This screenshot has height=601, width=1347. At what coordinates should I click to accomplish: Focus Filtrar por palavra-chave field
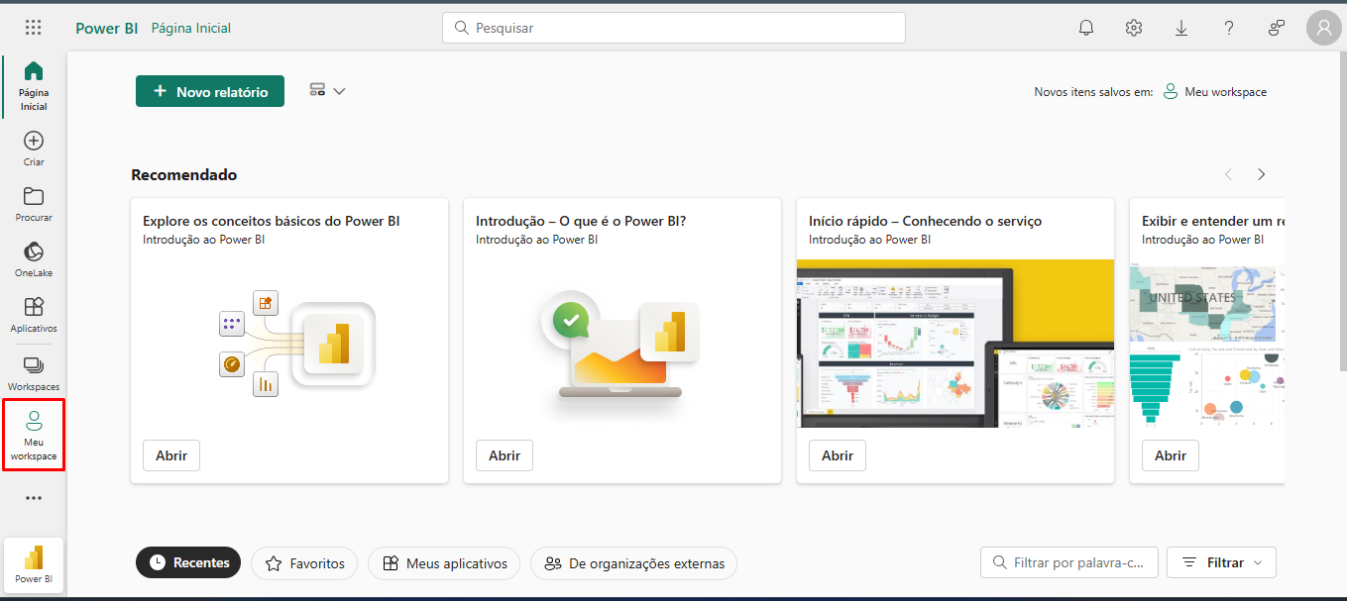click(1069, 562)
